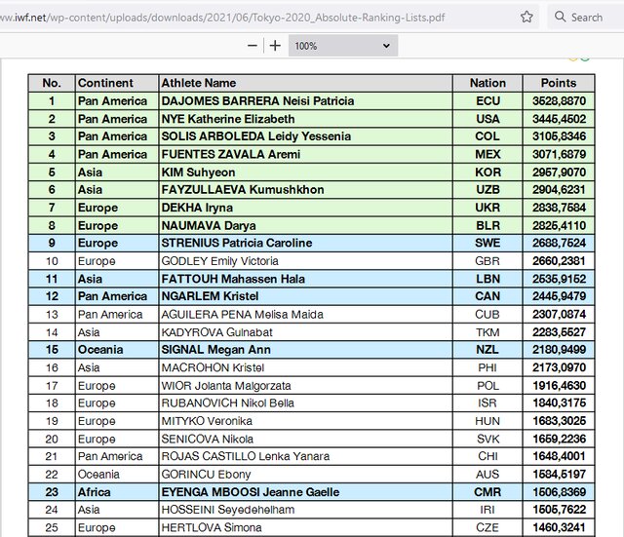This screenshot has width=624, height=537.
Task: Select name DAJOMES BARRERA Neisi Patricia
Action: pos(257,101)
